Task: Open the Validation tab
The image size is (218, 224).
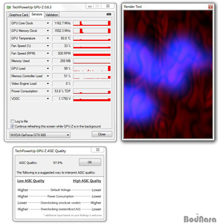Action: coord(52,15)
